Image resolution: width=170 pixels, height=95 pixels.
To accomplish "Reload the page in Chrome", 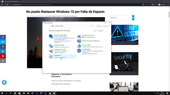I will coord(8,5).
